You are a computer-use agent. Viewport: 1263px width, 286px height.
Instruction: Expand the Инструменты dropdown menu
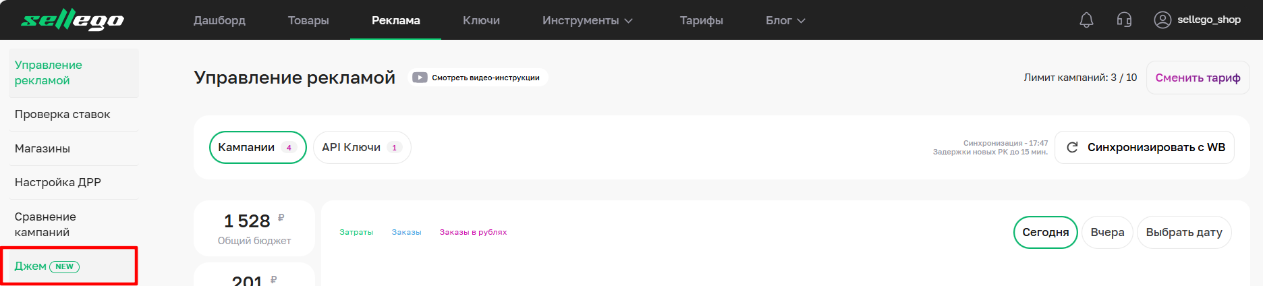pyautogui.click(x=587, y=20)
